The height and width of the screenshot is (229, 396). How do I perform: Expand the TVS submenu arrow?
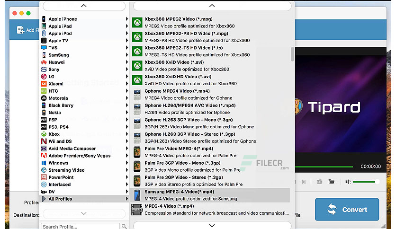[127, 48]
